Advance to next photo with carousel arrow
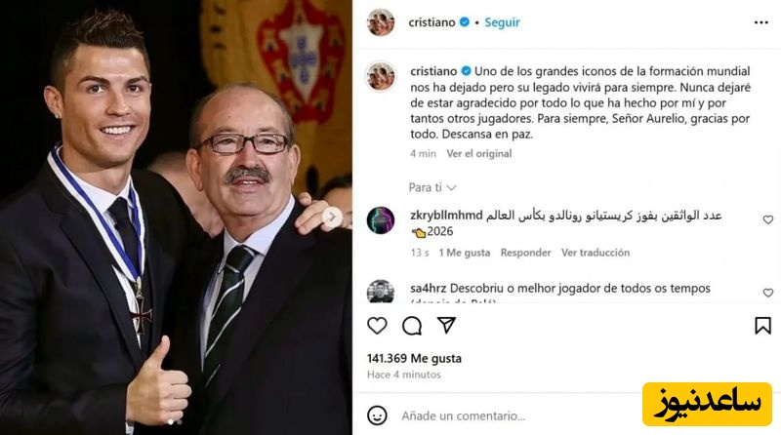The width and height of the screenshot is (781, 435). (332, 217)
